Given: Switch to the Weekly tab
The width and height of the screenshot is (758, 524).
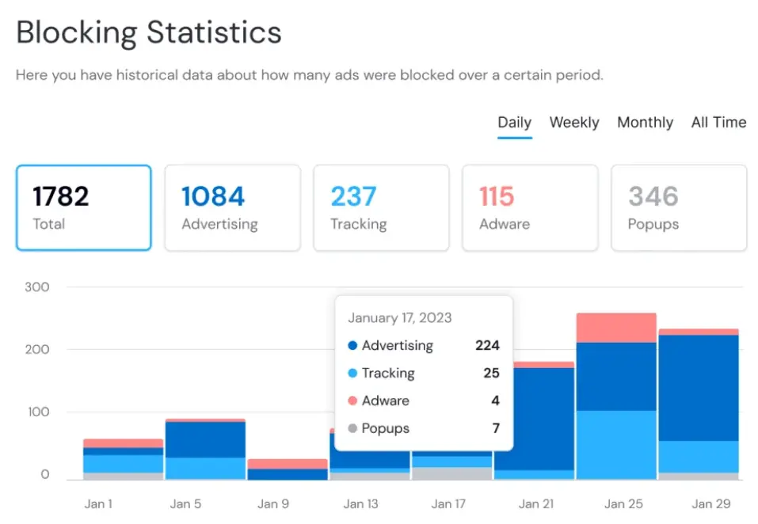Looking at the screenshot, I should [x=574, y=123].
